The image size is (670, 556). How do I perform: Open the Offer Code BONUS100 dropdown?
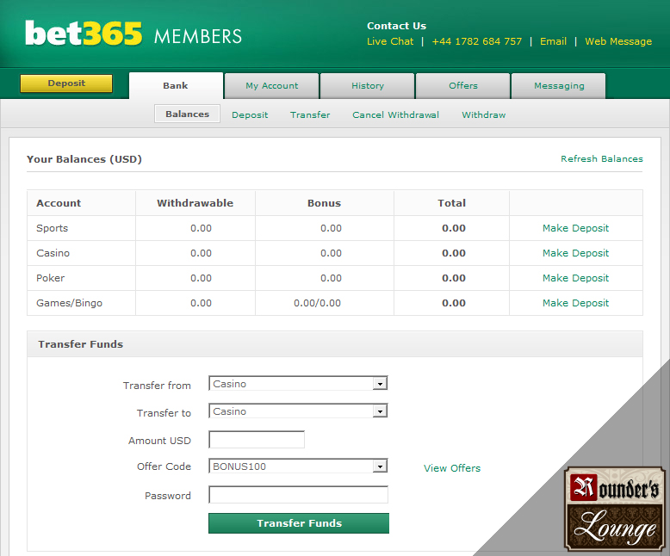(x=298, y=466)
